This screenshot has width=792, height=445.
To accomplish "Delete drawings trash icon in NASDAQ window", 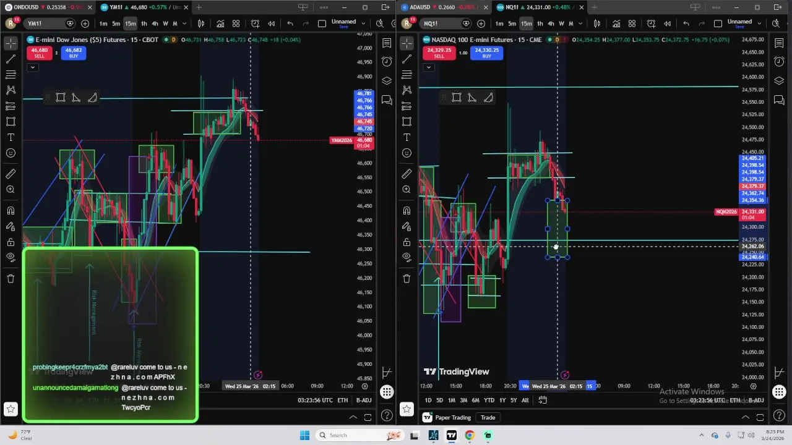I will (407, 279).
